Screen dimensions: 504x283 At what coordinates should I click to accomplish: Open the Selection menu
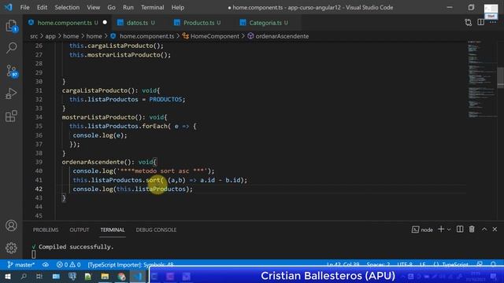(x=67, y=7)
